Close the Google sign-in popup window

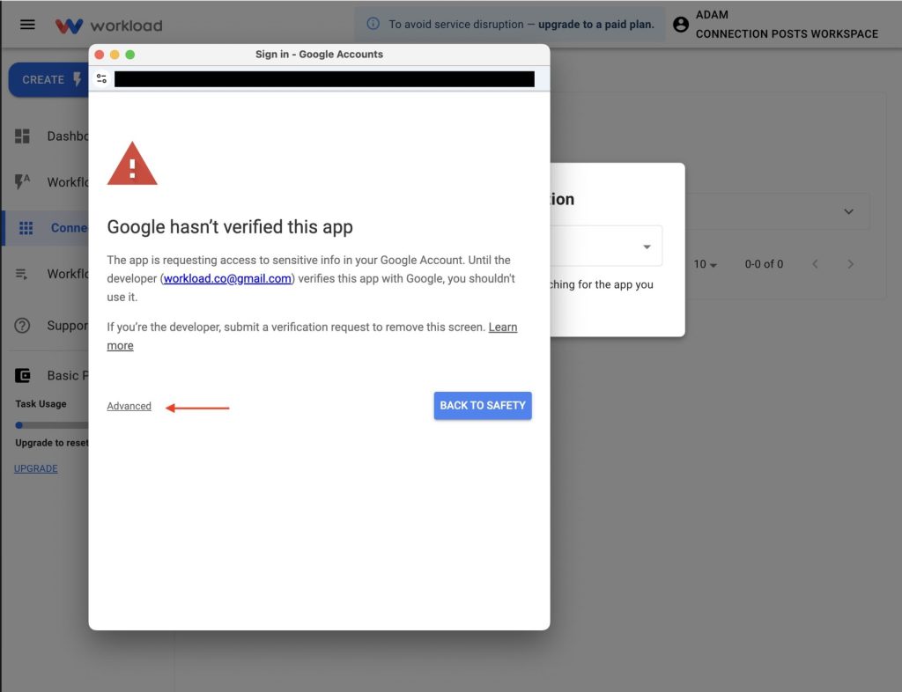coord(99,55)
